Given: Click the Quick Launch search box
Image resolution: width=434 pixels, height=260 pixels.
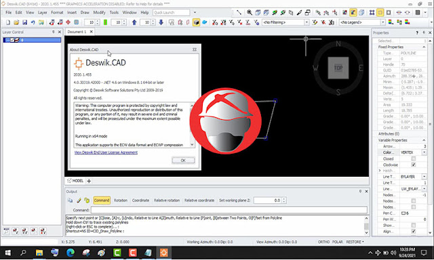Looking at the screenshot, I should pyautogui.click(x=172, y=12).
